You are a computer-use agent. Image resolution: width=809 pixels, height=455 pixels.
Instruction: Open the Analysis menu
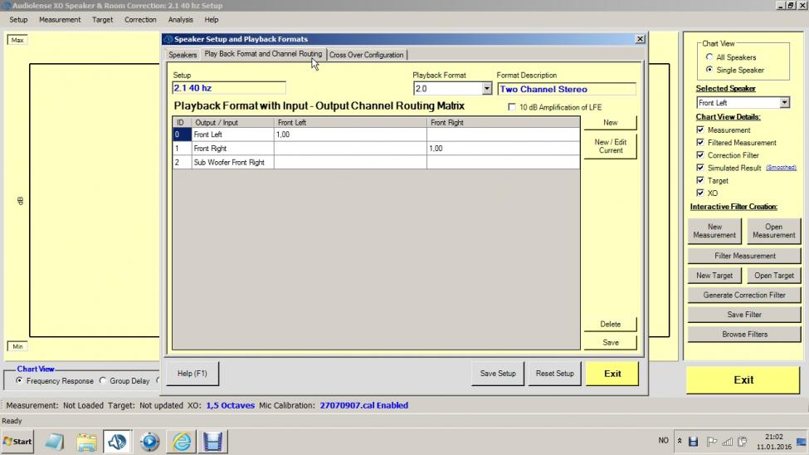coord(180,20)
